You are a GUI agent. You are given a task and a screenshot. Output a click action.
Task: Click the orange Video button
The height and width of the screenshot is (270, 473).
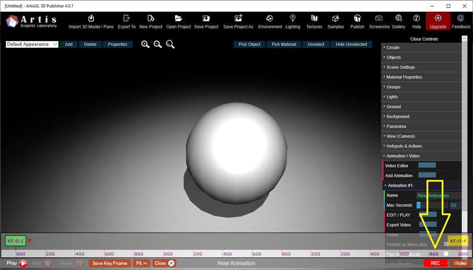tap(460, 263)
